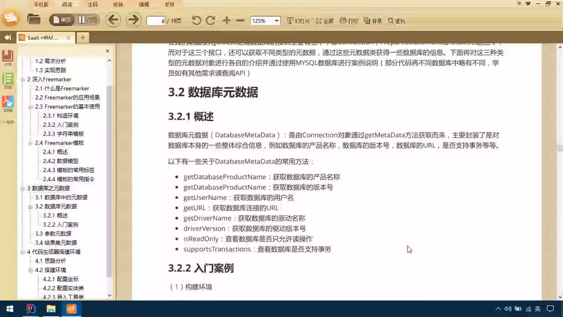The height and width of the screenshot is (317, 563).
Task: Add a new tab with plus button
Action: pyautogui.click(x=83, y=38)
